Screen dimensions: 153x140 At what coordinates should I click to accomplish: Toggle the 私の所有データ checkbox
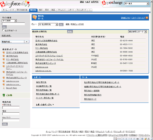point(3,30)
